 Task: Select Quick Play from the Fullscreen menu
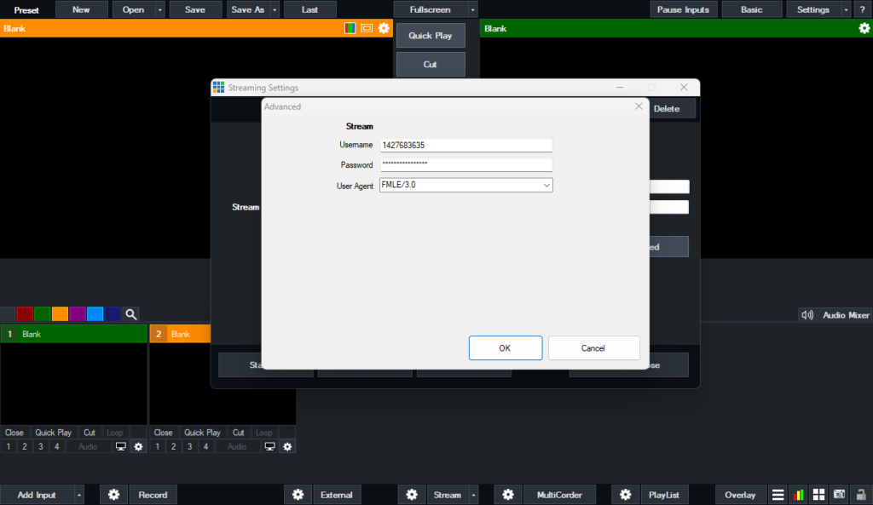coord(430,35)
